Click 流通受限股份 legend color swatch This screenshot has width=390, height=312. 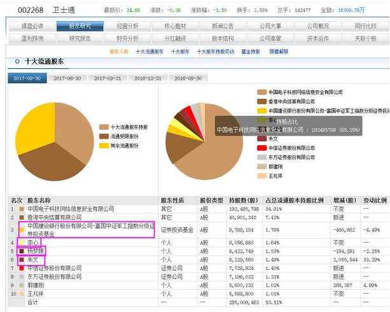(x=104, y=136)
